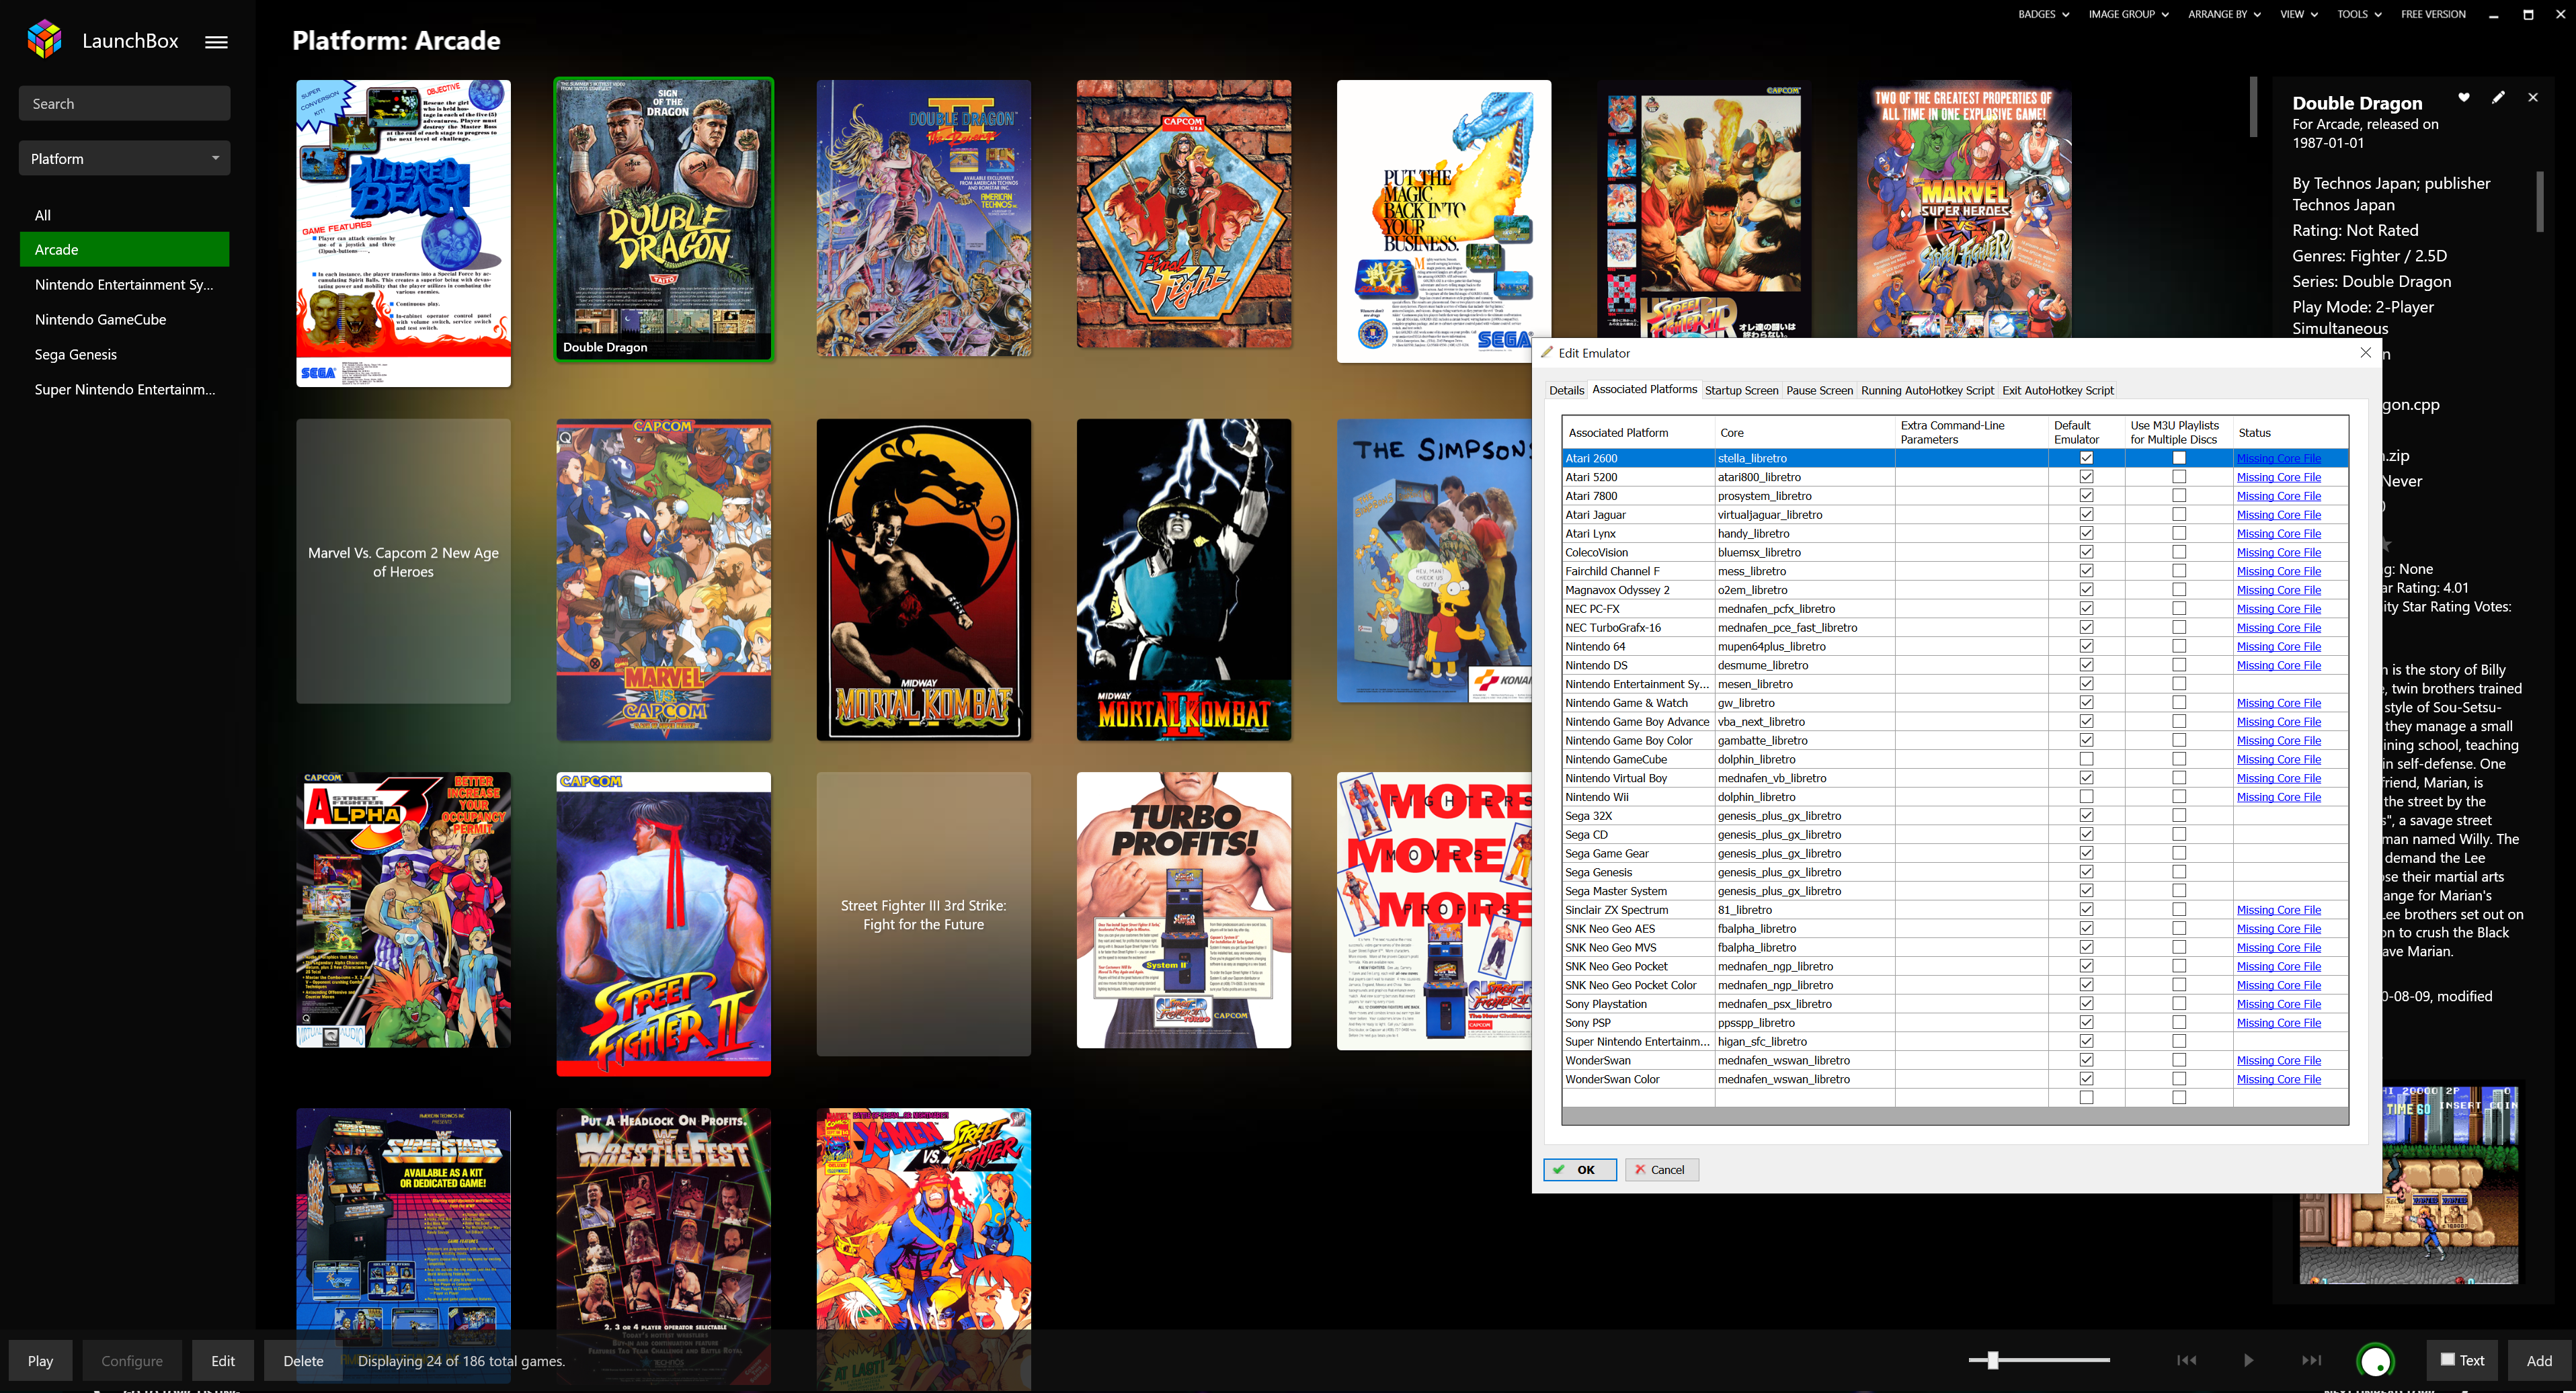The height and width of the screenshot is (1393, 2576).
Task: Toggle the Text checkbox in bottom bar
Action: pos(2448,1359)
